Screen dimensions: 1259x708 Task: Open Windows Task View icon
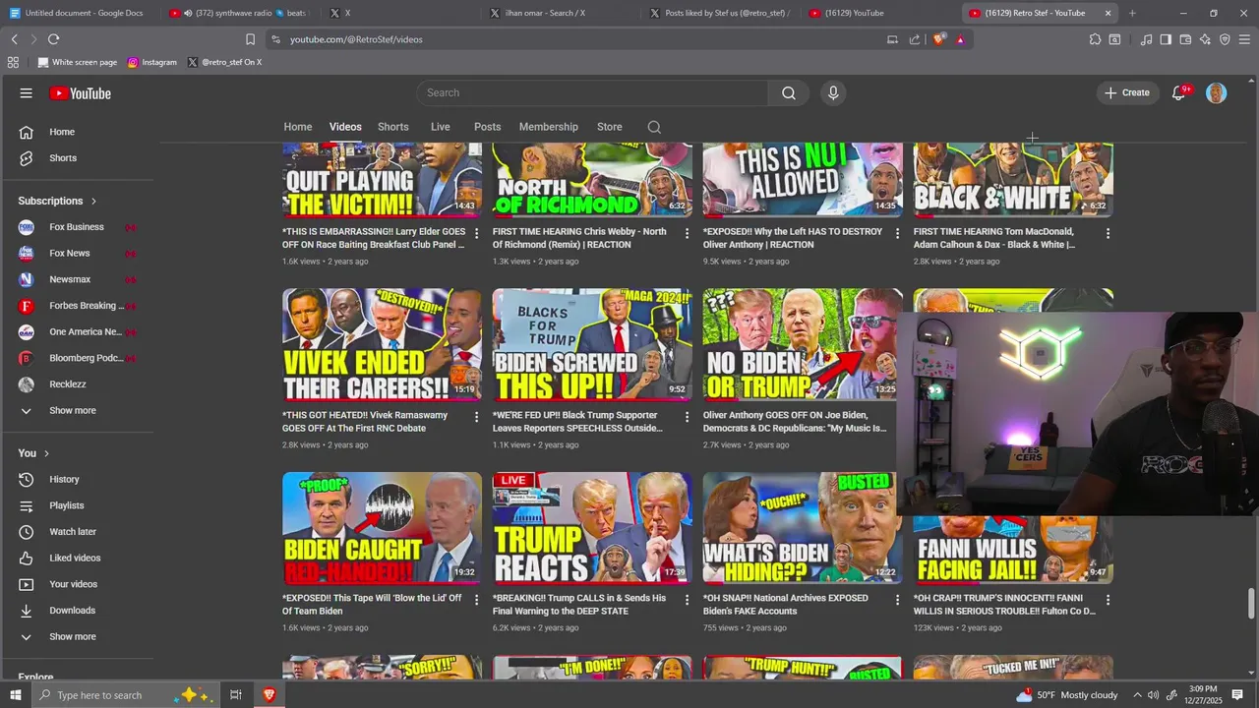coord(236,695)
